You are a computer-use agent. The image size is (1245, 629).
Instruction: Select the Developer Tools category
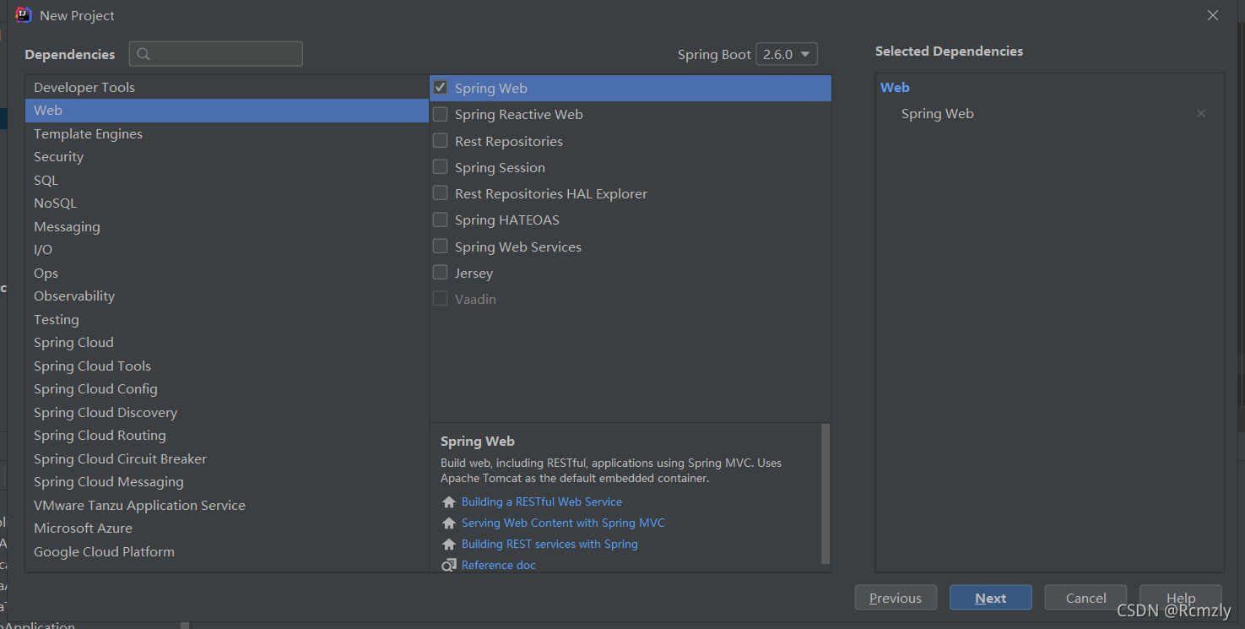tap(227, 87)
